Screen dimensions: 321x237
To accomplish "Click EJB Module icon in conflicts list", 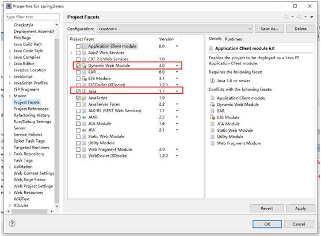I will click(212, 117).
